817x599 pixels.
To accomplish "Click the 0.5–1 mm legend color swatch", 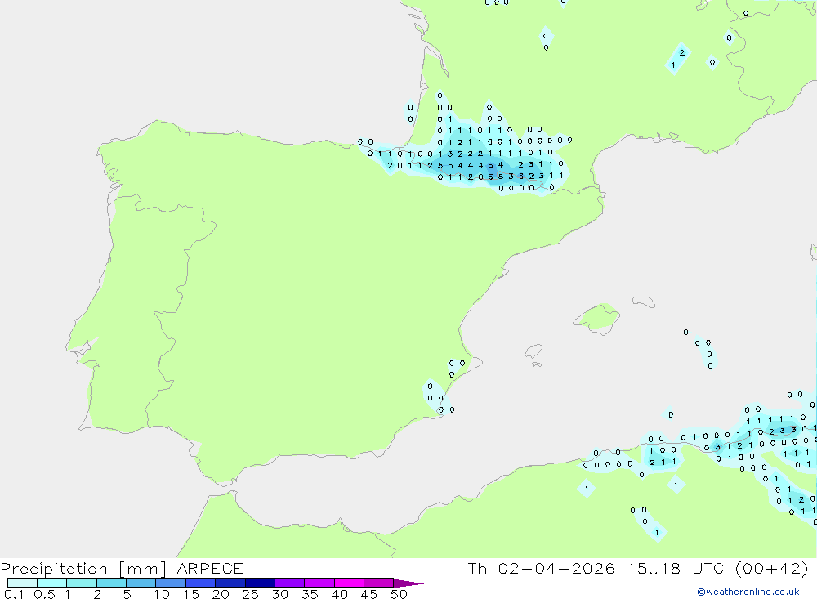I will tap(51, 583).
